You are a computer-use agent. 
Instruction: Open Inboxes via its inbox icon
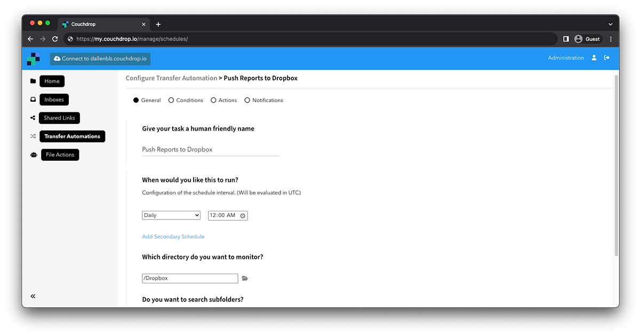[33, 99]
